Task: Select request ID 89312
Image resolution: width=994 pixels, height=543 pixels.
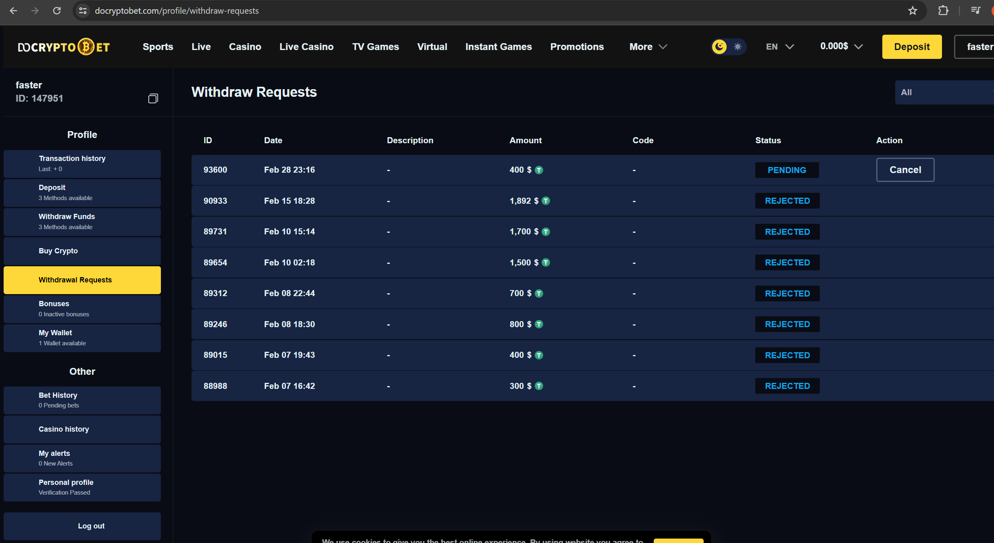Action: point(215,293)
